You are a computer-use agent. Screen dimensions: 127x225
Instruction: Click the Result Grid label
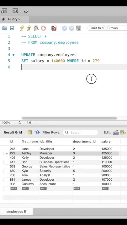tap(13, 132)
